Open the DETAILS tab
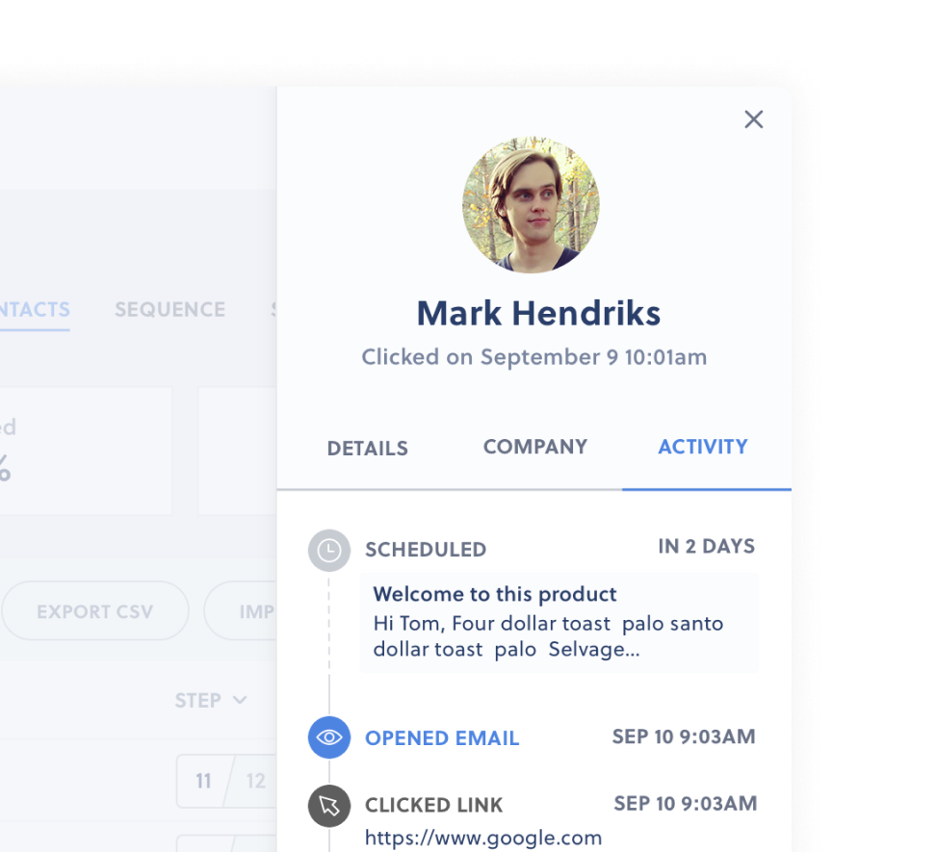This screenshot has height=852, width=936. coord(367,448)
